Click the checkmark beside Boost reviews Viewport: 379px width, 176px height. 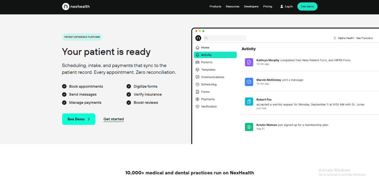point(129,102)
